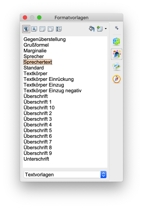Select the Paragraph Styles icon
Viewport: 143px width, 208px height.
(x=26, y=29)
